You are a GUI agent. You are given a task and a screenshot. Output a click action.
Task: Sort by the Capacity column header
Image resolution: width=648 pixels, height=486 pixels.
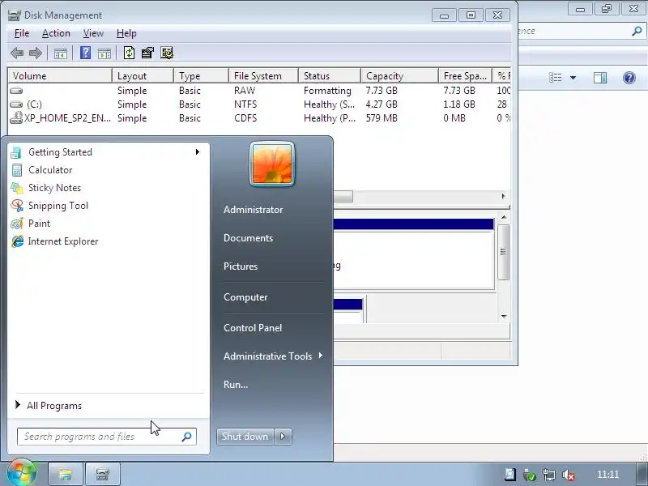tap(399, 76)
